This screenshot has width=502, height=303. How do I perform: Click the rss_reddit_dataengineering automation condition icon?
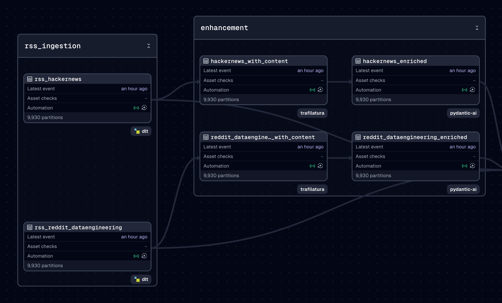pyautogui.click(x=144, y=256)
